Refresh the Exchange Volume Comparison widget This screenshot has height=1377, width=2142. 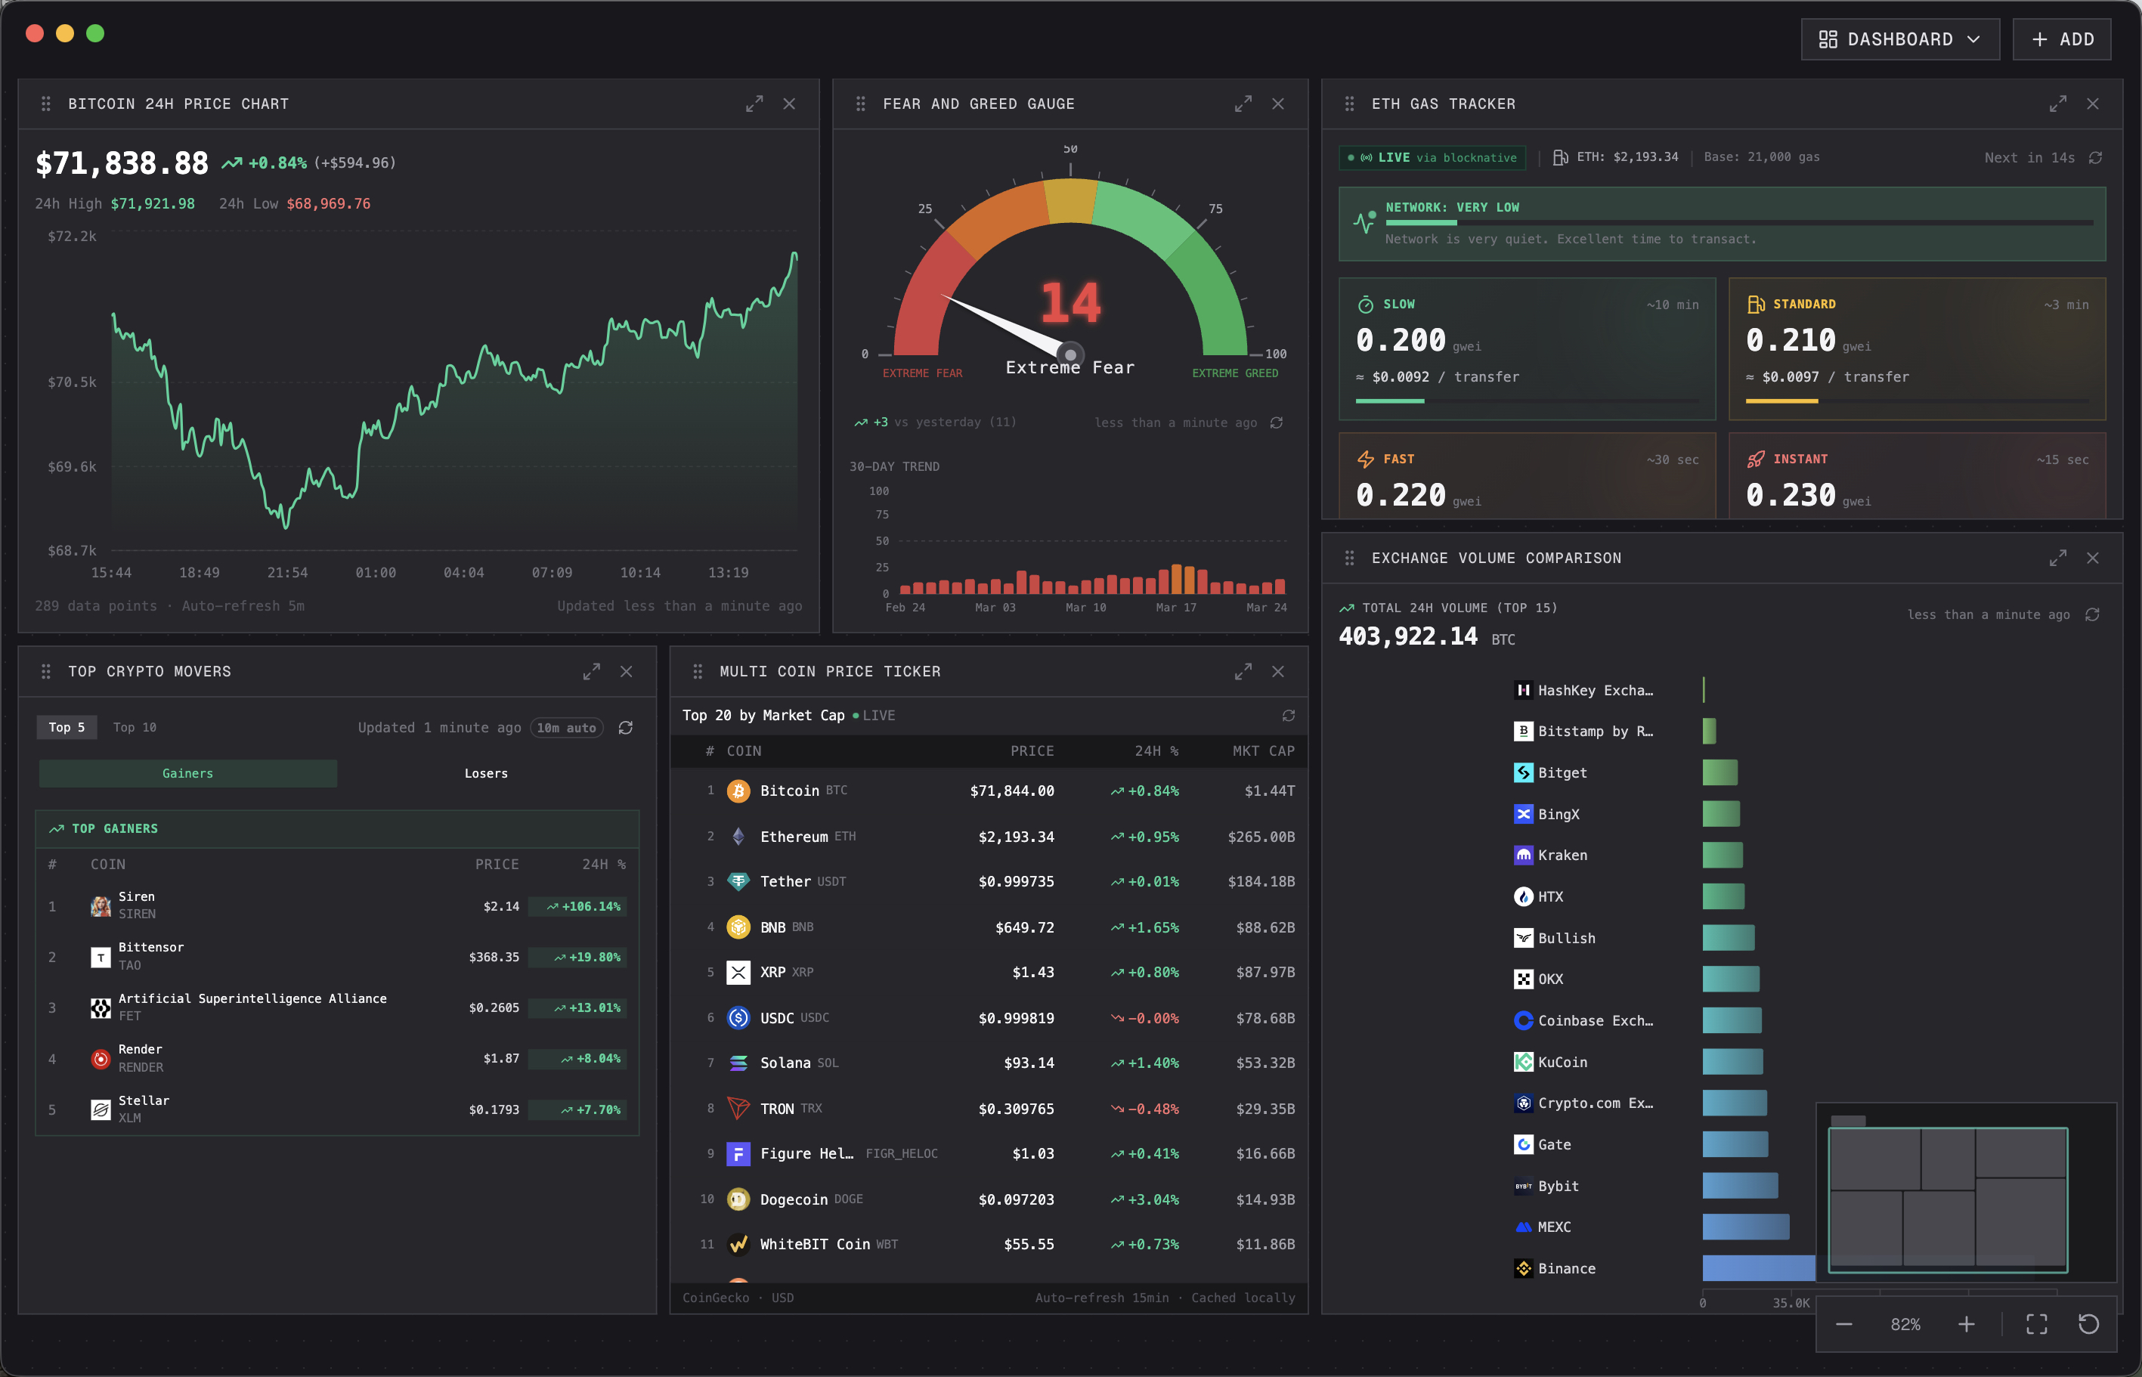2092,614
